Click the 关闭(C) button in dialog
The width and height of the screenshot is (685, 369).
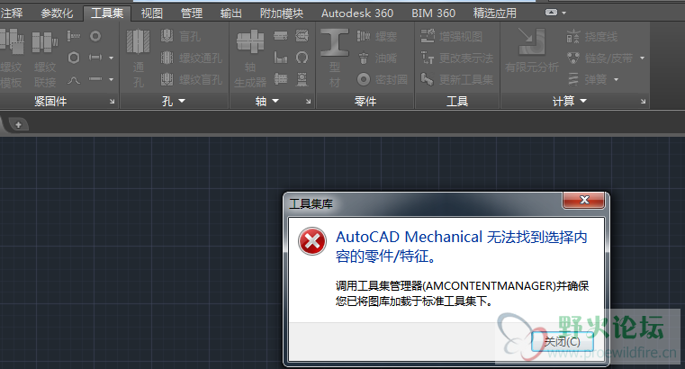tap(563, 341)
